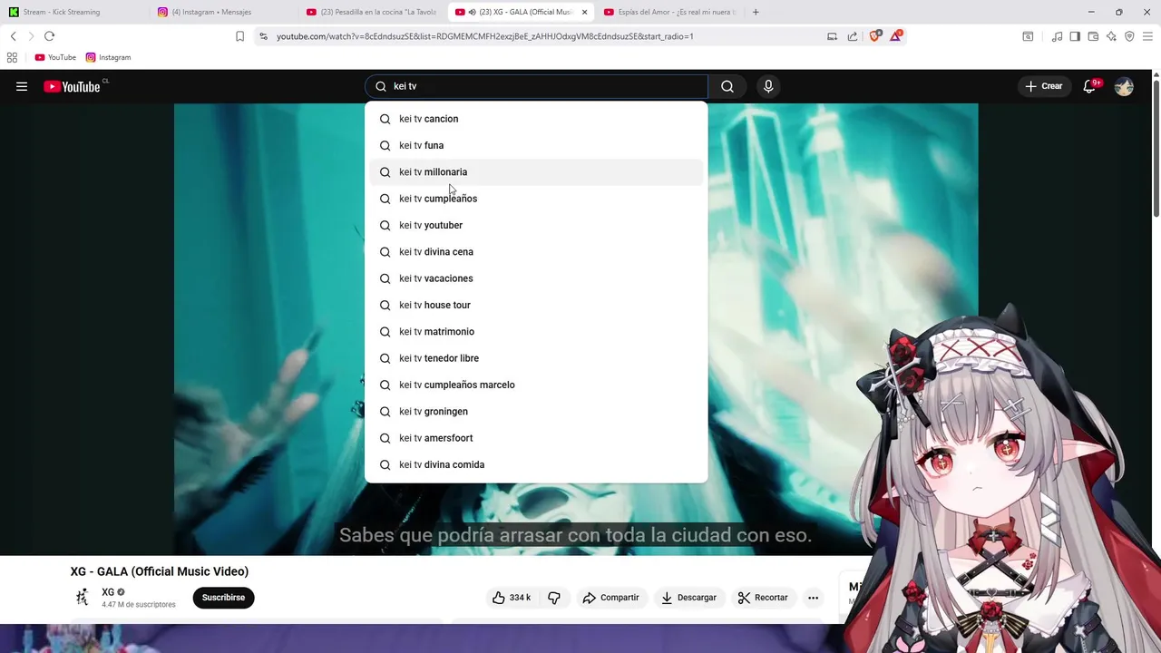Image resolution: width=1161 pixels, height=653 pixels.
Task: Click the page vertical scrollbar
Action: coord(1156,150)
